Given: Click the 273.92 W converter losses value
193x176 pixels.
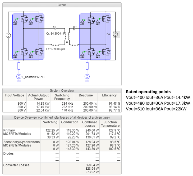Looking at the screenshot, I should 92,172.
